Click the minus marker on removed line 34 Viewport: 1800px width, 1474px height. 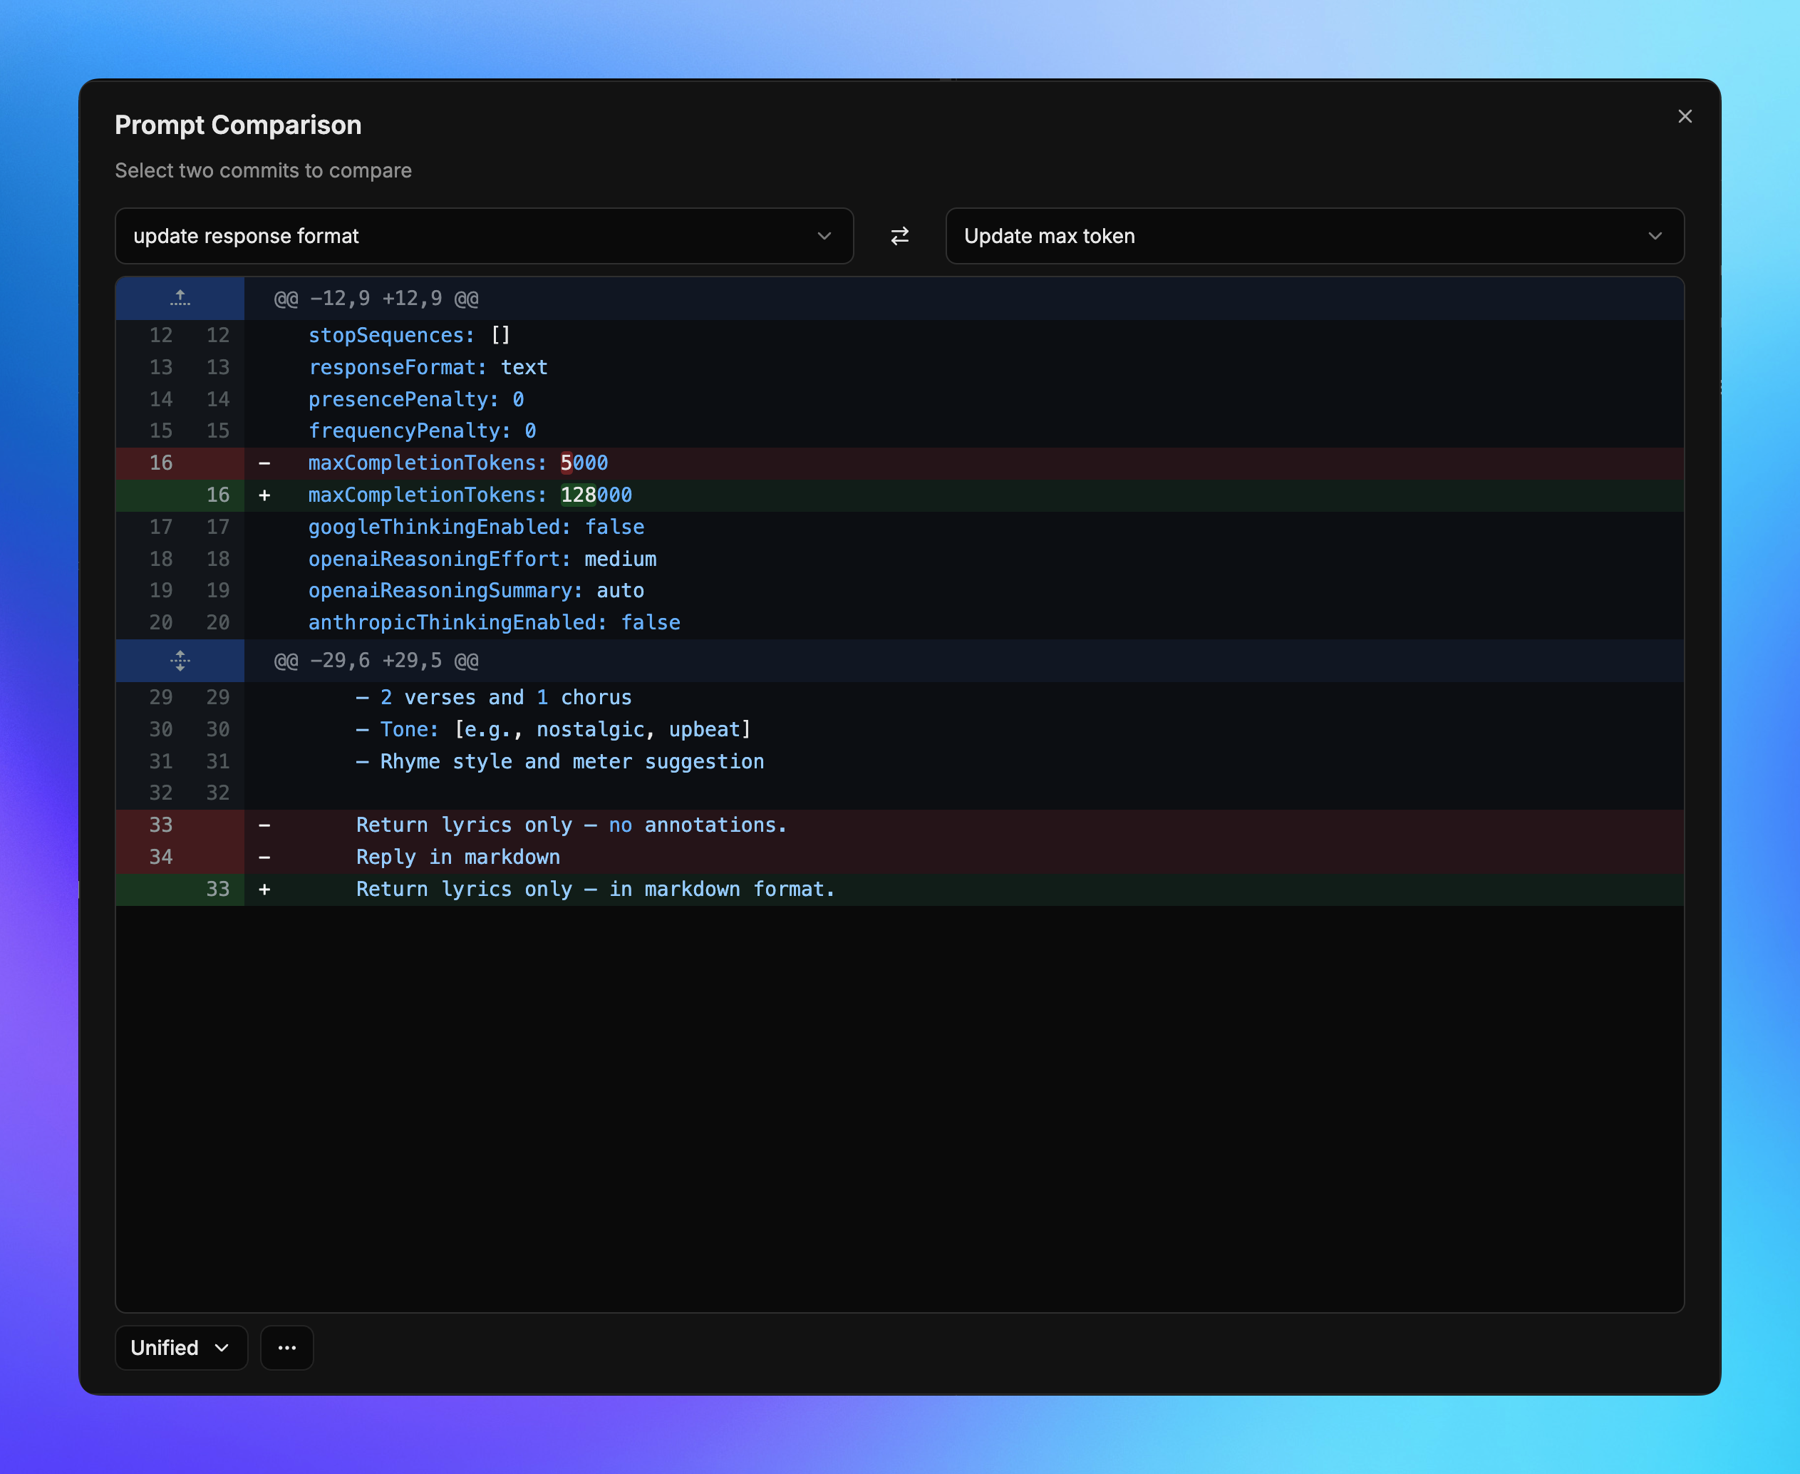pyautogui.click(x=265, y=857)
